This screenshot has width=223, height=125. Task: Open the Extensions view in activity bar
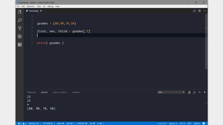20,45
